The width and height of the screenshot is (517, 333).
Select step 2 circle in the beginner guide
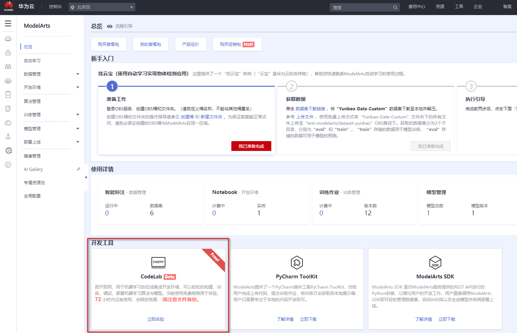pyautogui.click(x=292, y=86)
